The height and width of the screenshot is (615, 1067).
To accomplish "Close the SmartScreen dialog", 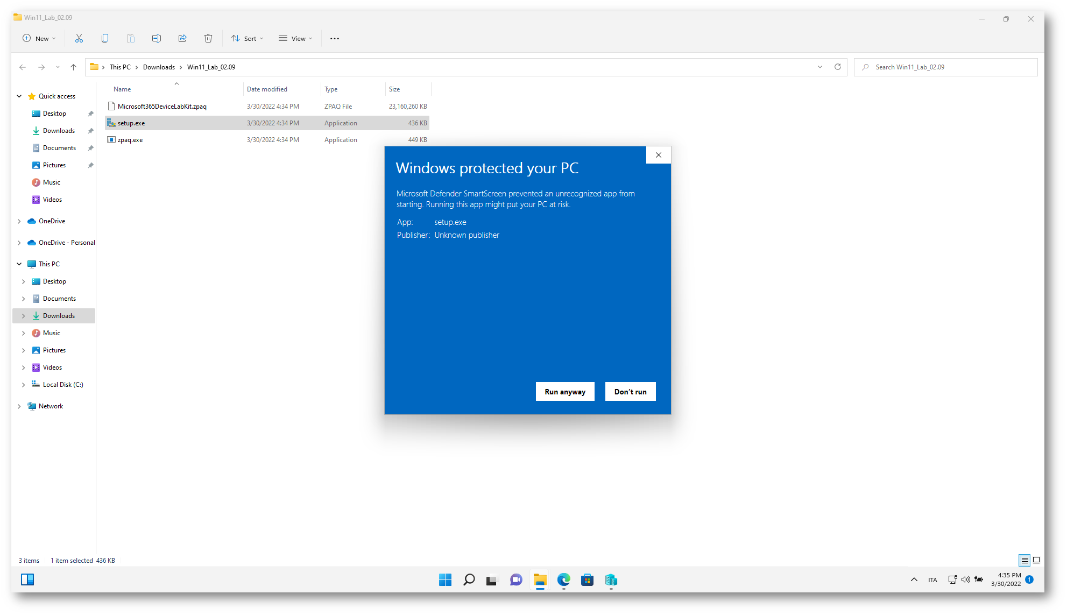I will (659, 155).
